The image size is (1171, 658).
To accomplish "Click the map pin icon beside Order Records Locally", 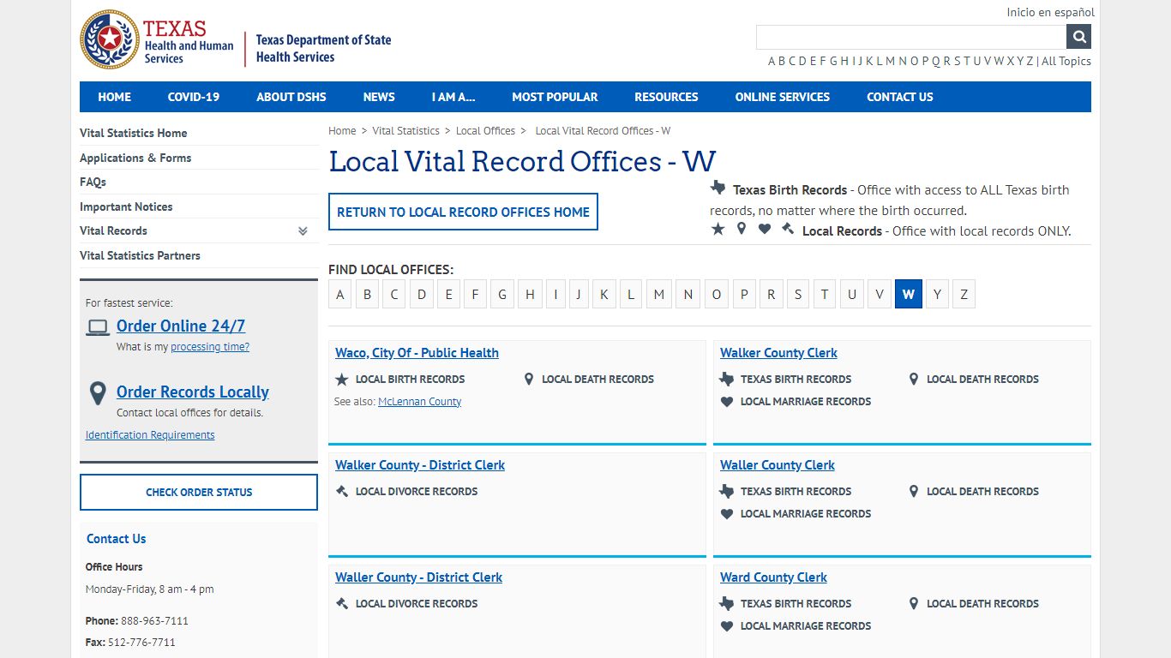I will (x=98, y=394).
